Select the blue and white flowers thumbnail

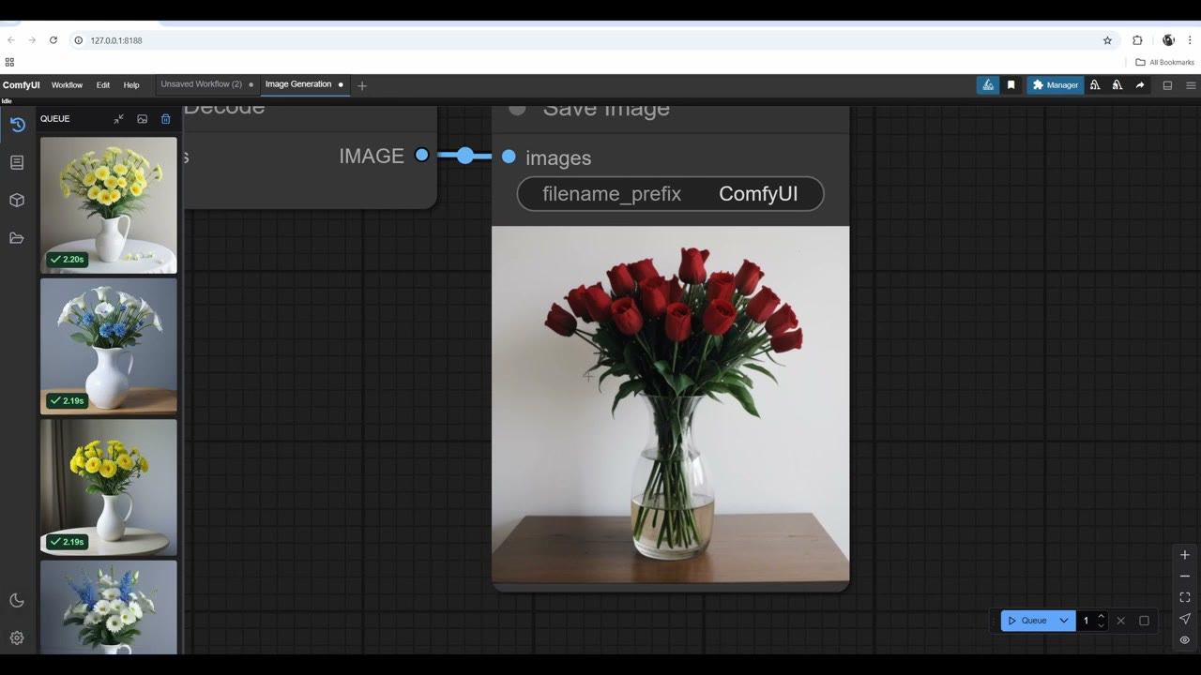coord(109,346)
